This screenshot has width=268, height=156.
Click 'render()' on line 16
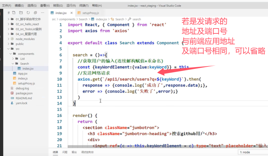[x=82, y=116]
